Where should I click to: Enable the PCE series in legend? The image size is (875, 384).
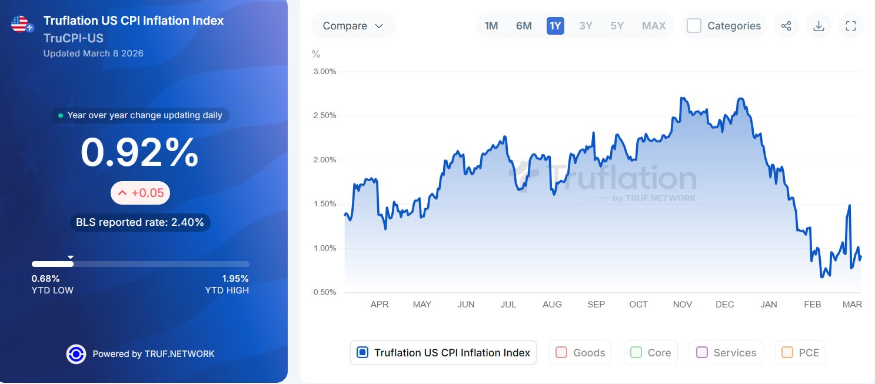pyautogui.click(x=787, y=353)
